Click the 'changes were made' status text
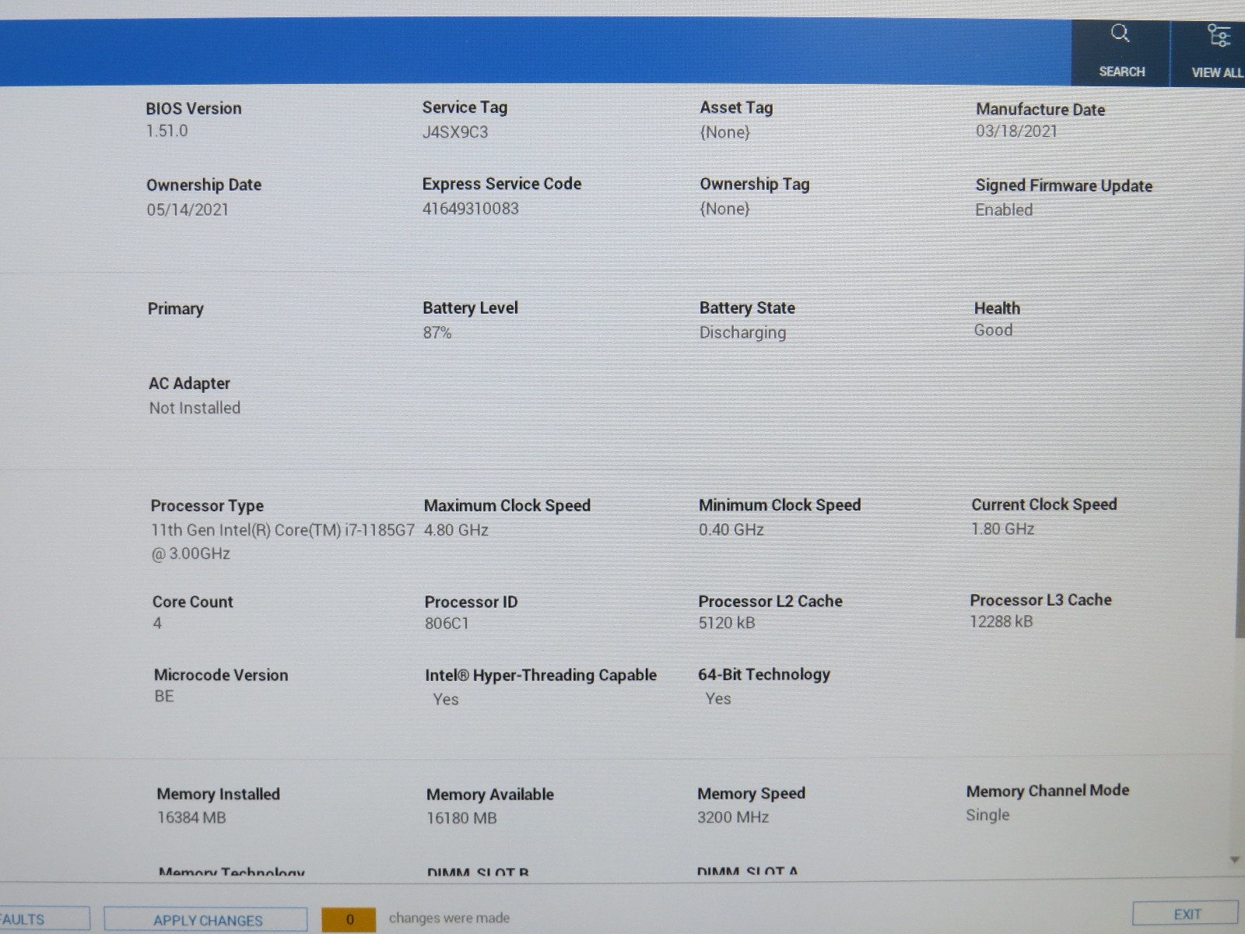Image resolution: width=1245 pixels, height=934 pixels. (x=449, y=918)
